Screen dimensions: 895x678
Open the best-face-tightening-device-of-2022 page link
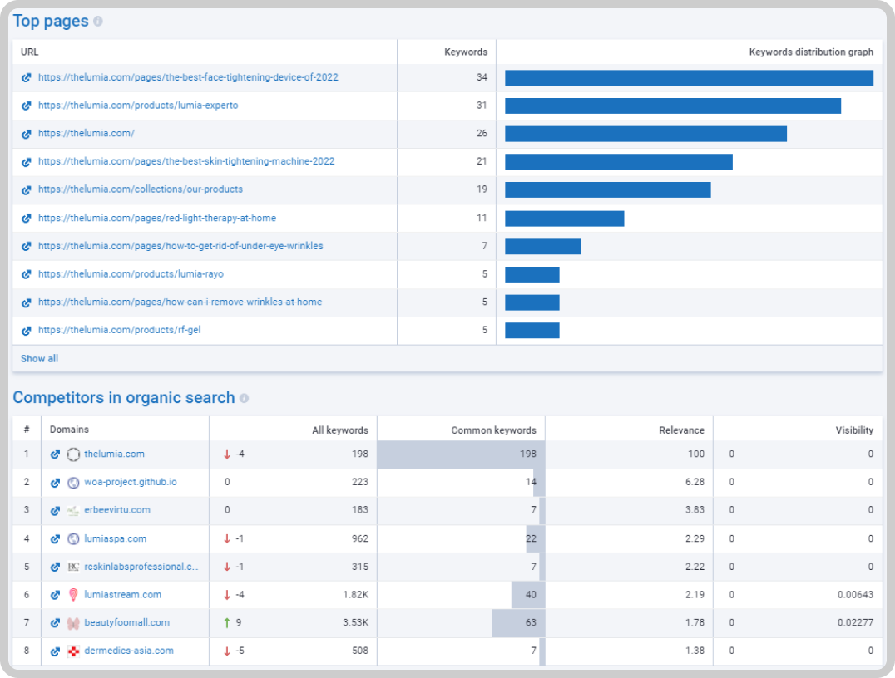(188, 77)
